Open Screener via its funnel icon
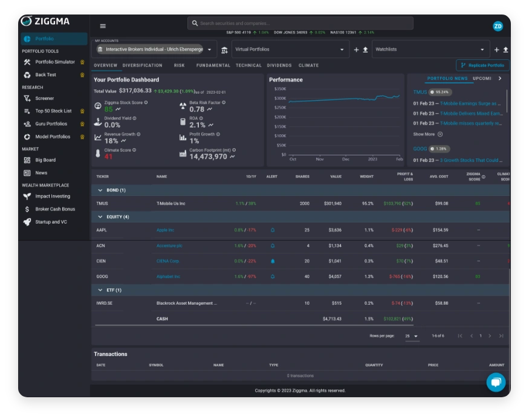 (x=27, y=99)
